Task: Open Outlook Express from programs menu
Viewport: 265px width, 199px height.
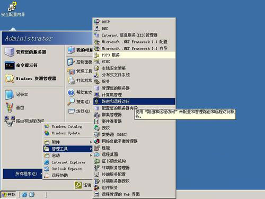Action: click(68, 169)
